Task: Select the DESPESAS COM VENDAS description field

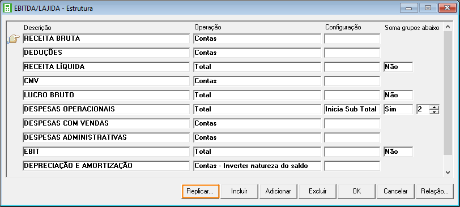Action: click(x=106, y=123)
